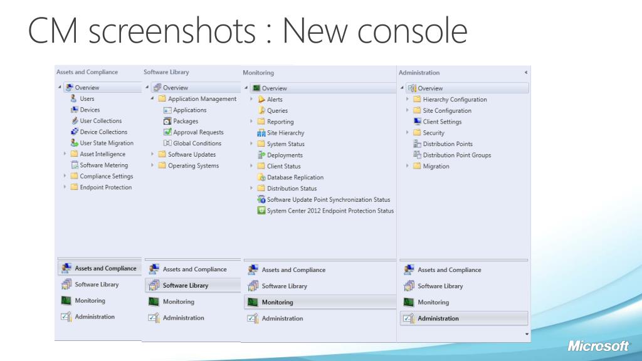Click the Device Collections icon
This screenshot has width=642, height=361.
[x=74, y=132]
